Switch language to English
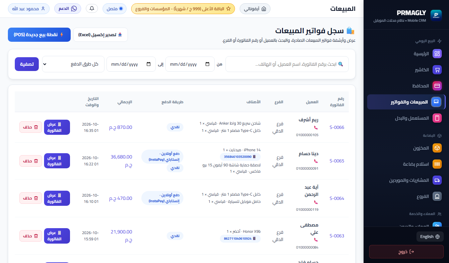The image size is (449, 263). tap(430, 236)
